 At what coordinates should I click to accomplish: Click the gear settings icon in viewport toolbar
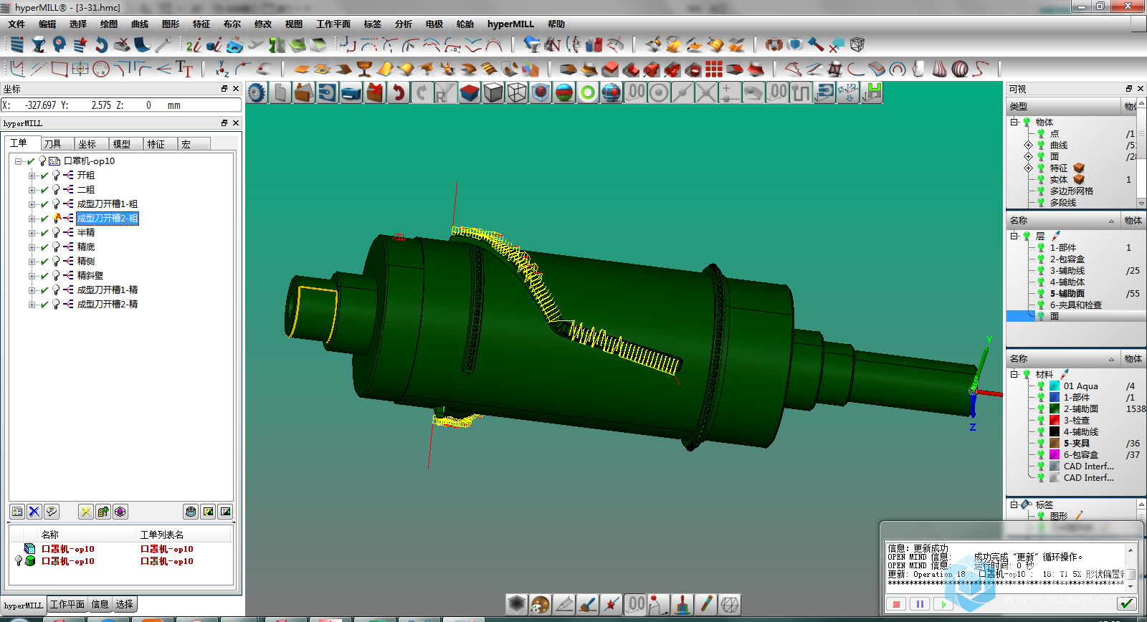[257, 92]
